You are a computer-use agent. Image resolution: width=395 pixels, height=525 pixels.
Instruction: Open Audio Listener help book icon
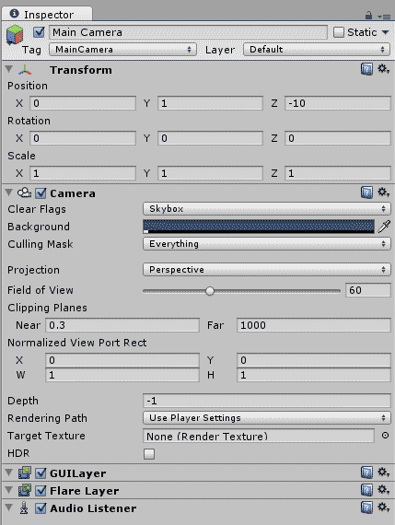click(x=366, y=507)
